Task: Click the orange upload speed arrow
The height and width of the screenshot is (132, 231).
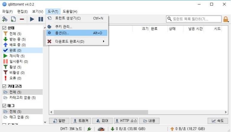Action: coord(172,129)
